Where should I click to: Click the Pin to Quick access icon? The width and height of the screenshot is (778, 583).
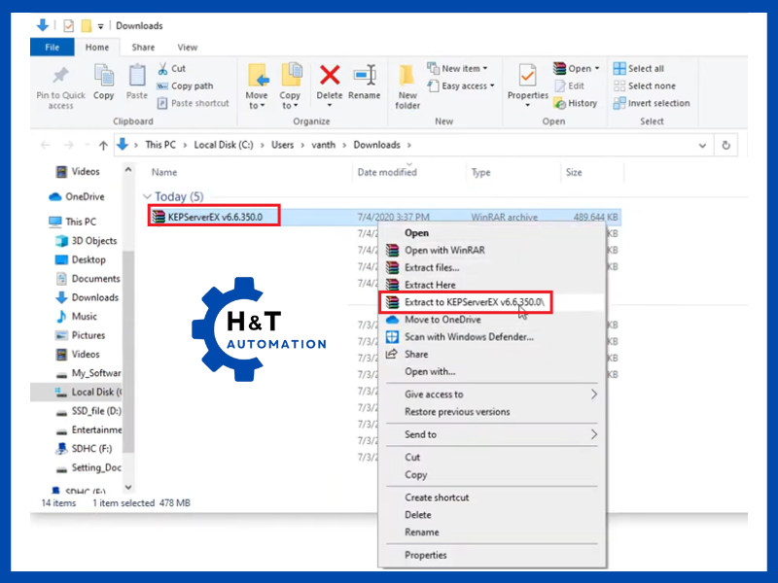[60, 76]
